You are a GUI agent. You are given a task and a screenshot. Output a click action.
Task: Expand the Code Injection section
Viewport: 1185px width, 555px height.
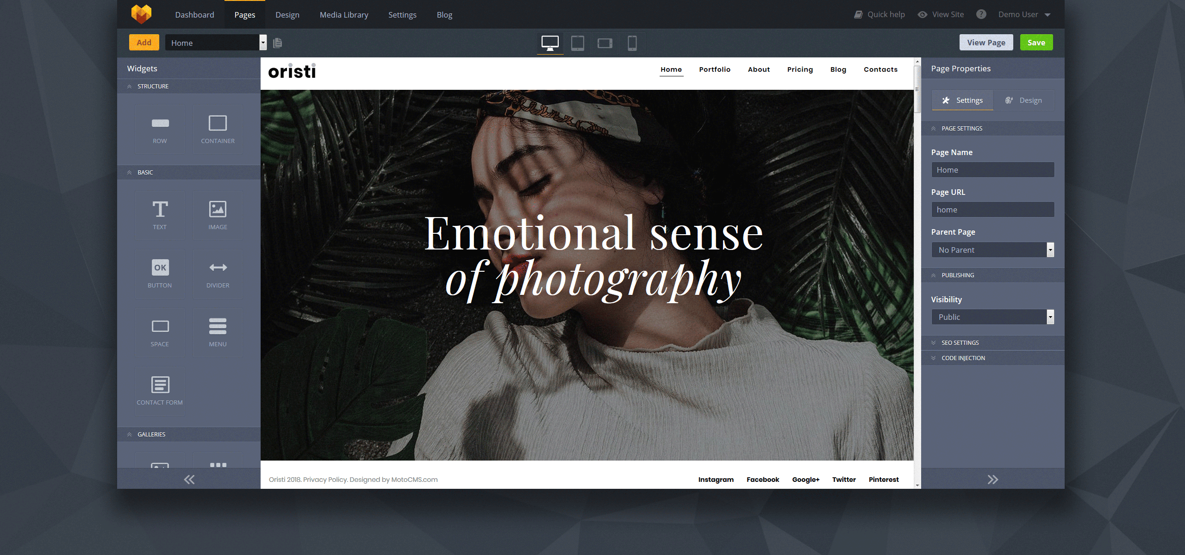click(x=992, y=358)
